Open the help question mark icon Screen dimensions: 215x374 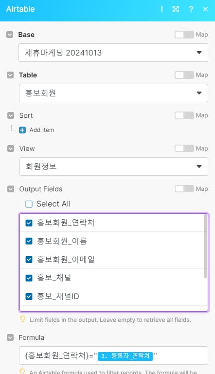tap(191, 9)
